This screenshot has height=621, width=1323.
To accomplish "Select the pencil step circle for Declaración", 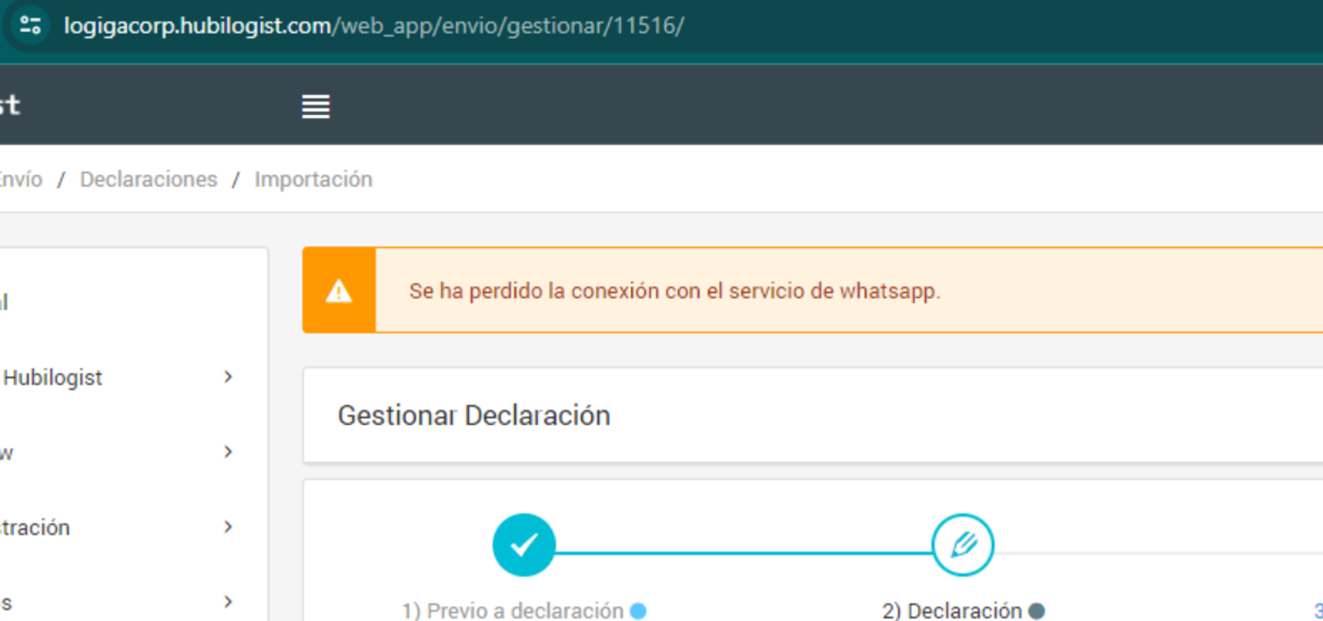I will point(962,545).
